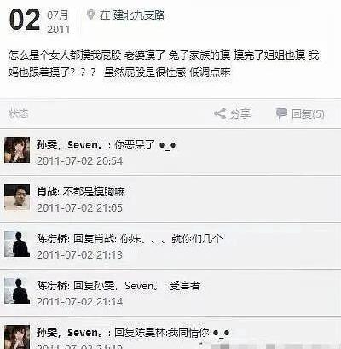
Task: Click the reply speech bubble icon
Action: [281, 113]
